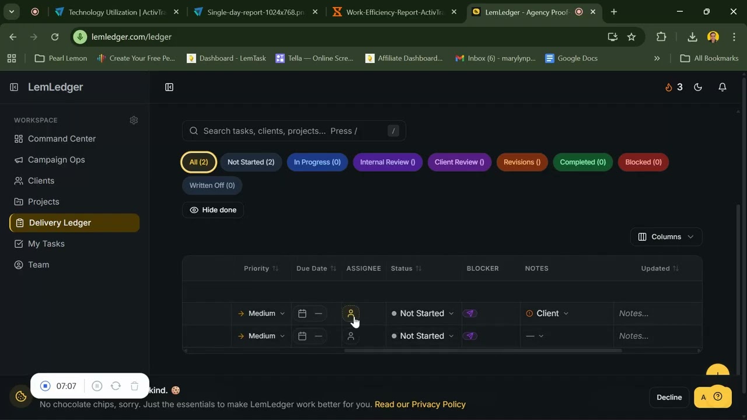This screenshot has width=747, height=420.
Task: Filter by Completed (0)
Action: pos(582,162)
